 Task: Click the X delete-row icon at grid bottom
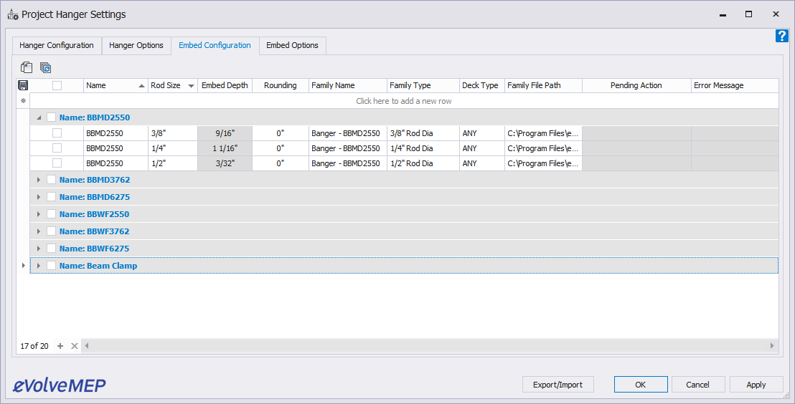74,346
